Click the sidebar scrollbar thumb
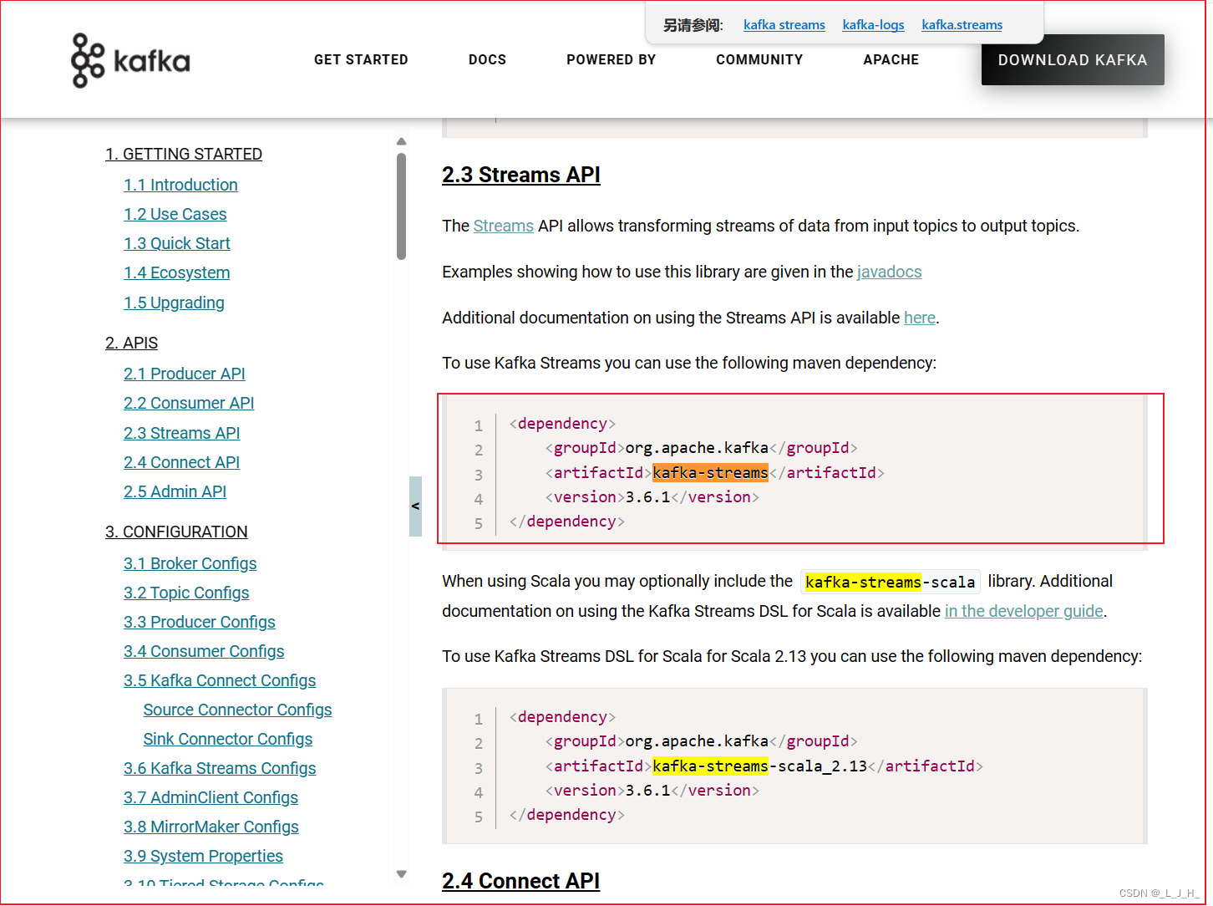This screenshot has height=906, width=1213. pyautogui.click(x=401, y=206)
